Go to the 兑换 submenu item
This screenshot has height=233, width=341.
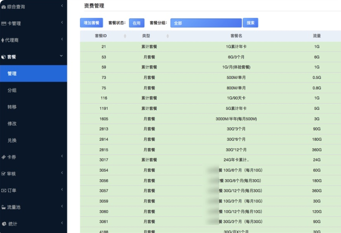coord(12,140)
